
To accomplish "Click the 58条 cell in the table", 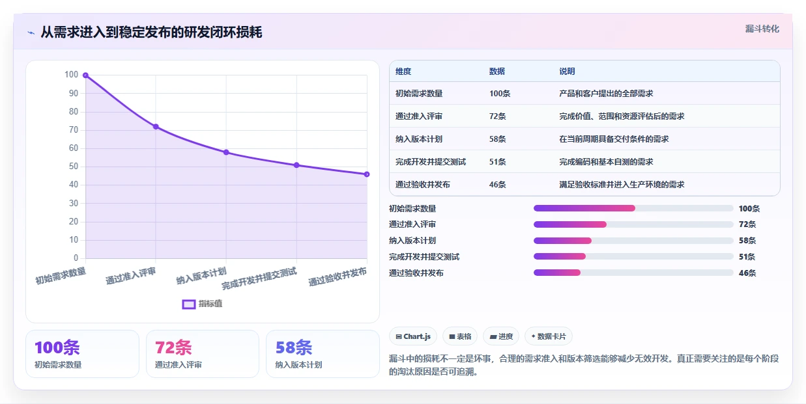I will 498,139.
